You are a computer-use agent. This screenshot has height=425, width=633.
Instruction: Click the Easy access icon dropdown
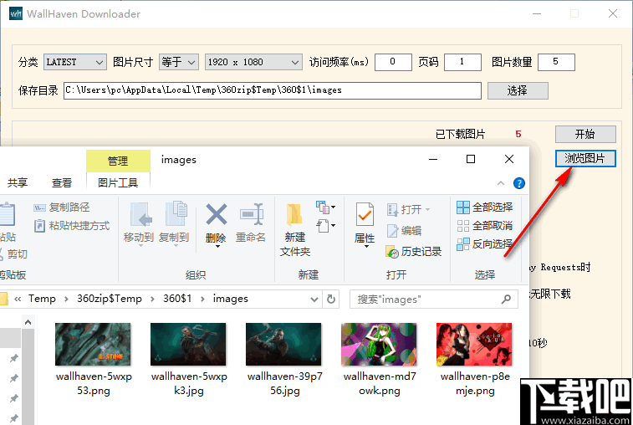click(326, 225)
